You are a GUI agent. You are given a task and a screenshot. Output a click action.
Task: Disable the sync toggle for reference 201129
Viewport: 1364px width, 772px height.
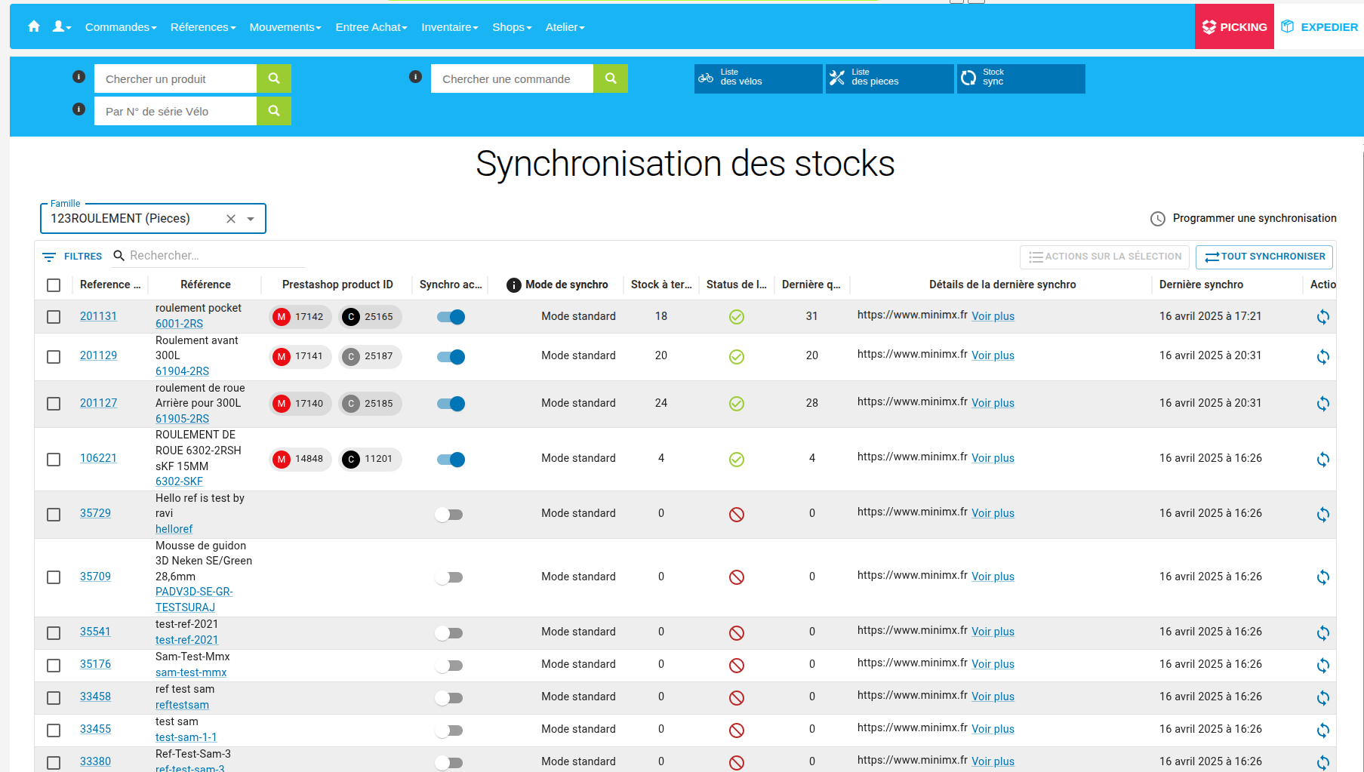click(450, 357)
